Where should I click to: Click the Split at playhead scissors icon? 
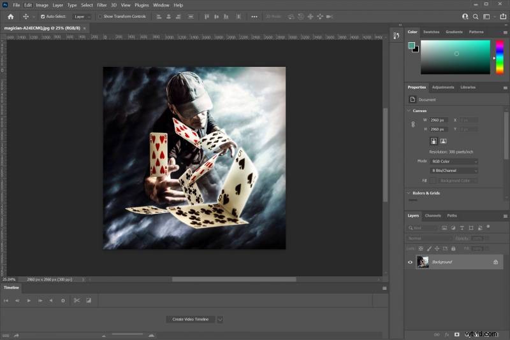[76, 301]
